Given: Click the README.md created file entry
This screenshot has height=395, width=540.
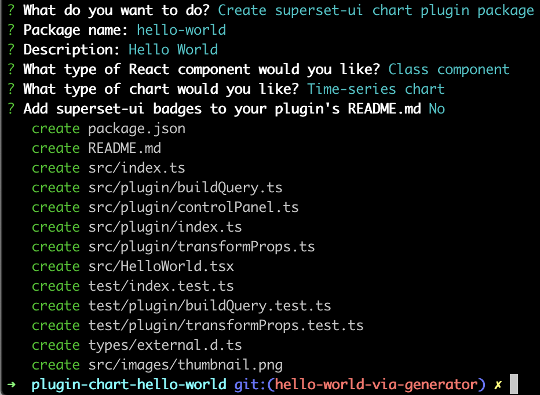Looking at the screenshot, I should [125, 148].
